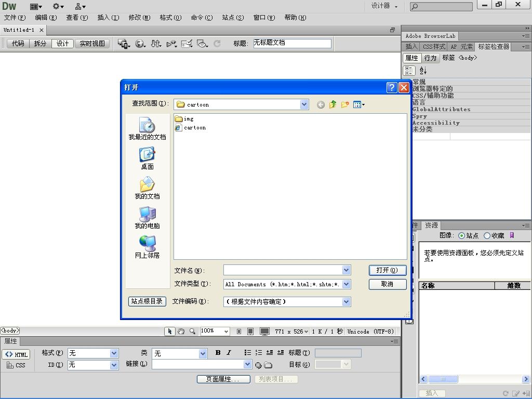The image size is (532, 399).
Task: Switch to 设计 view
Action: point(62,44)
